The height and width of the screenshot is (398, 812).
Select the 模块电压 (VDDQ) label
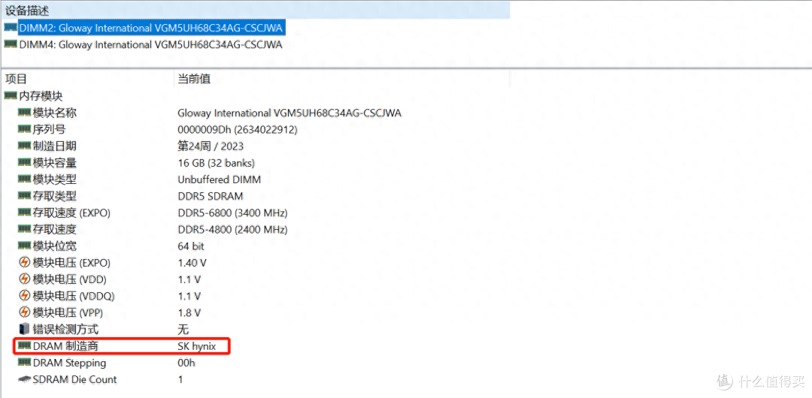[x=74, y=296]
